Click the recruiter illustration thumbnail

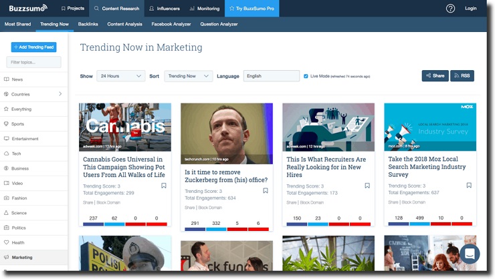coord(328,127)
